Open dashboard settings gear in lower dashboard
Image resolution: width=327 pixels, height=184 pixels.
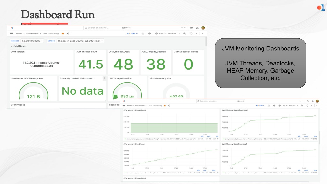click(x=274, y=105)
